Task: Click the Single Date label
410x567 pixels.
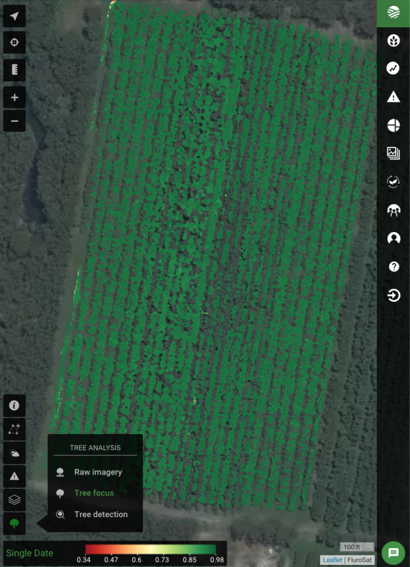Action: click(30, 553)
